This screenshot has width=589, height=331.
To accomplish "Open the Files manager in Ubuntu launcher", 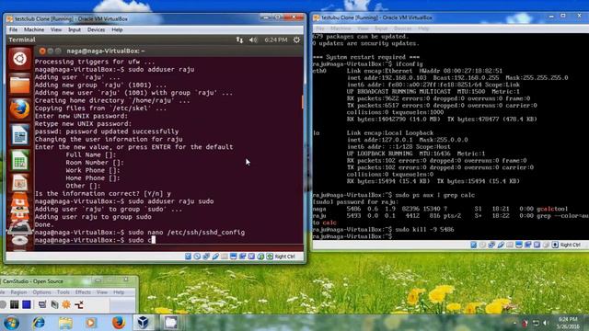I will tap(19, 84).
